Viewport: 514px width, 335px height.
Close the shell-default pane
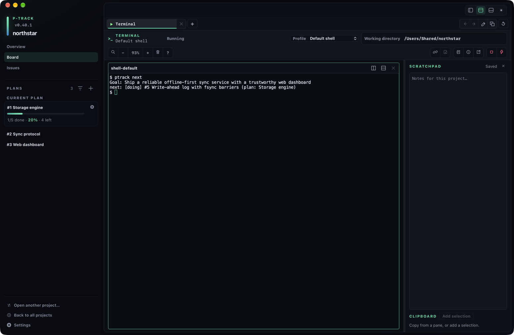pyautogui.click(x=393, y=68)
